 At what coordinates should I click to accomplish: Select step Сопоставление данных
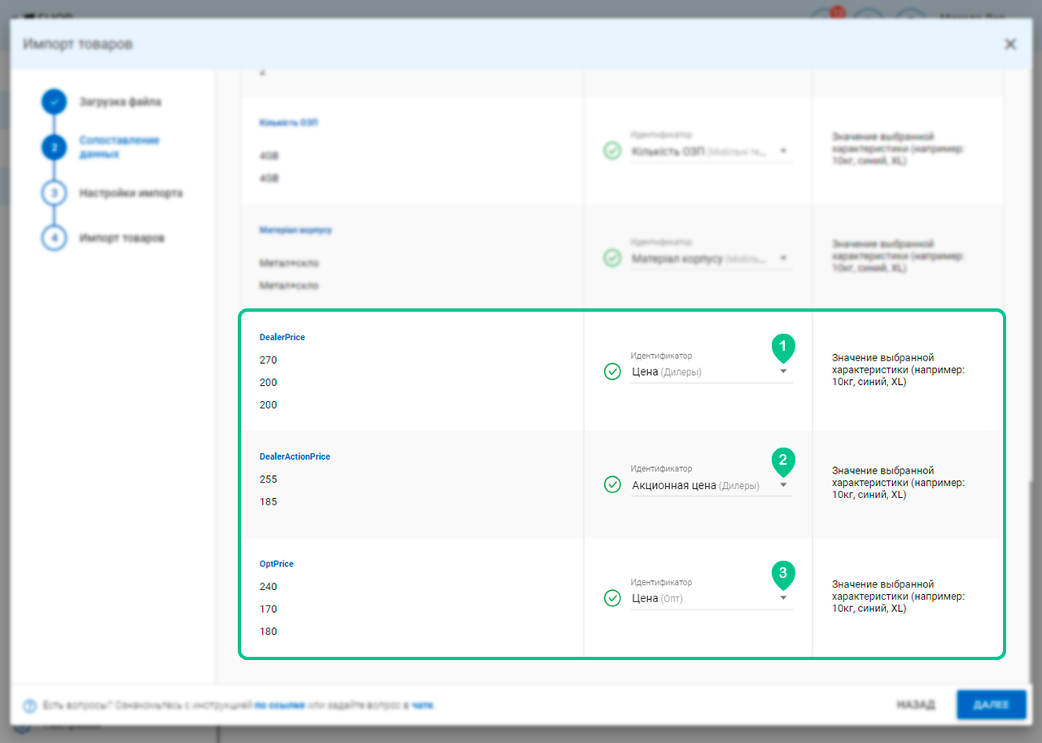[120, 147]
